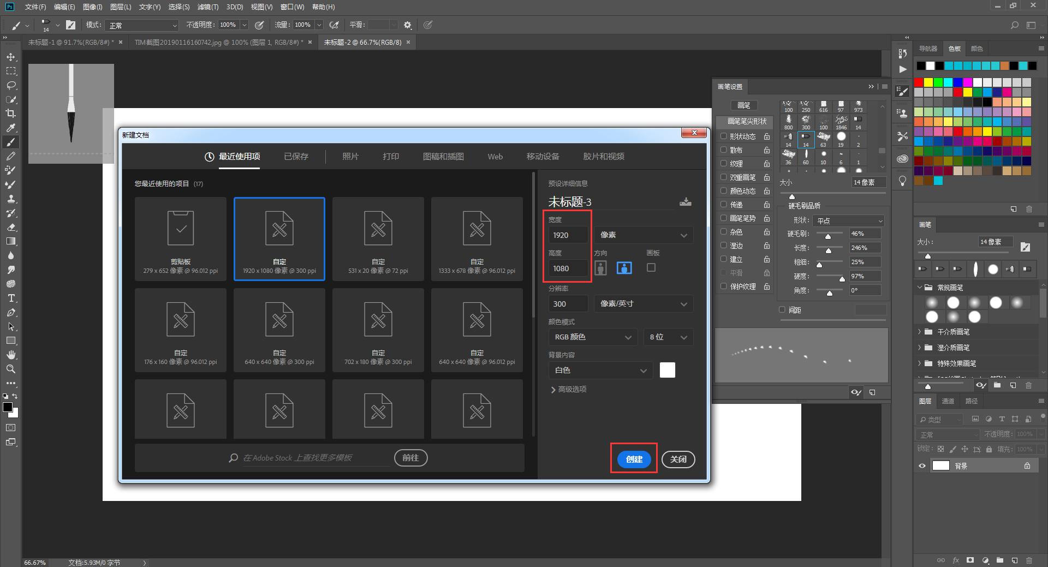Switch to the 照片 preset tab

coord(350,157)
